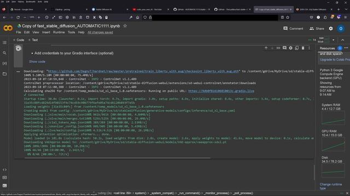
Task: Open Resources panel more options
Action: click(x=346, y=48)
